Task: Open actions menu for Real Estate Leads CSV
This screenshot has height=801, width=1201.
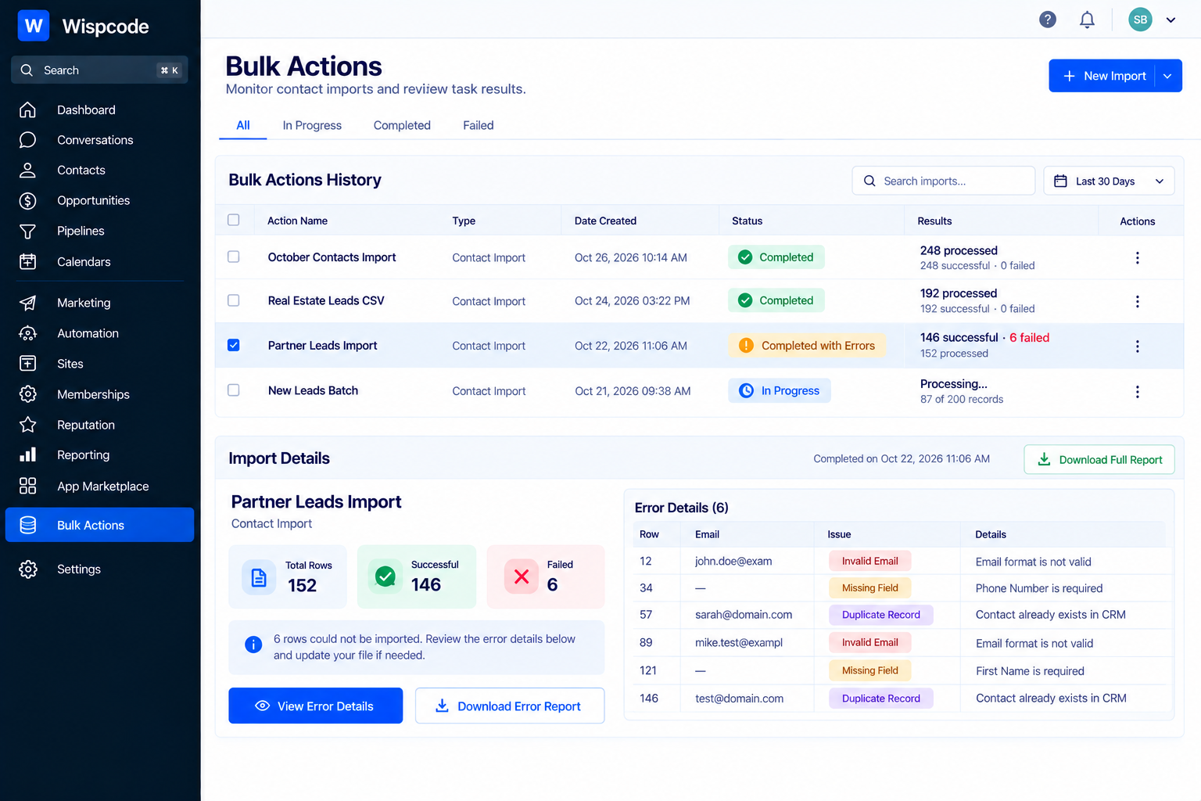Action: pyautogui.click(x=1137, y=301)
